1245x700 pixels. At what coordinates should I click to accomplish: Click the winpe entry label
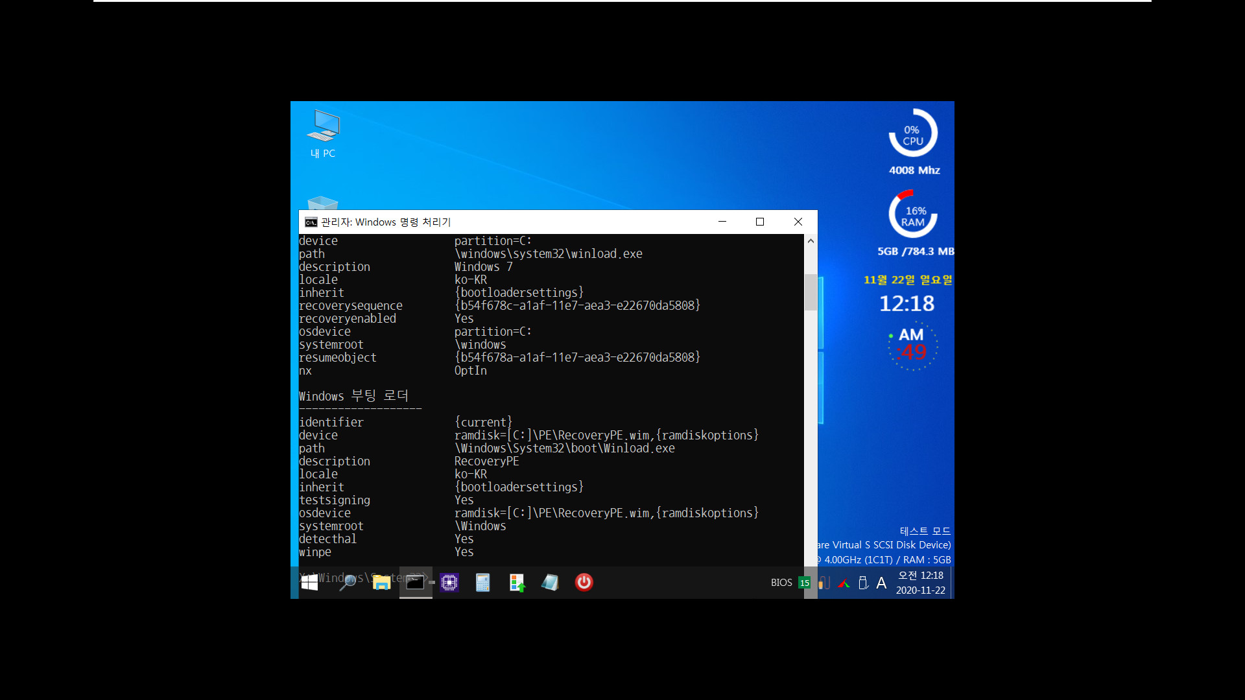(x=315, y=552)
